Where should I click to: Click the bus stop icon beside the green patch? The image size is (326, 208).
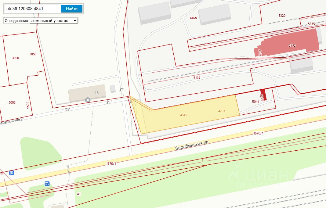tap(47, 184)
